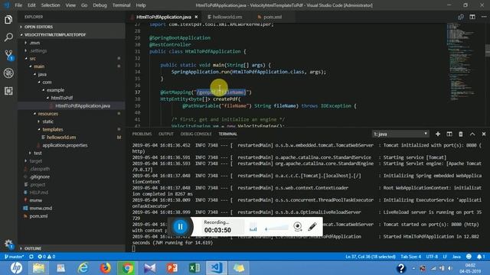490x275 pixels.
Task: Open the Debug menu
Action: 100,5
